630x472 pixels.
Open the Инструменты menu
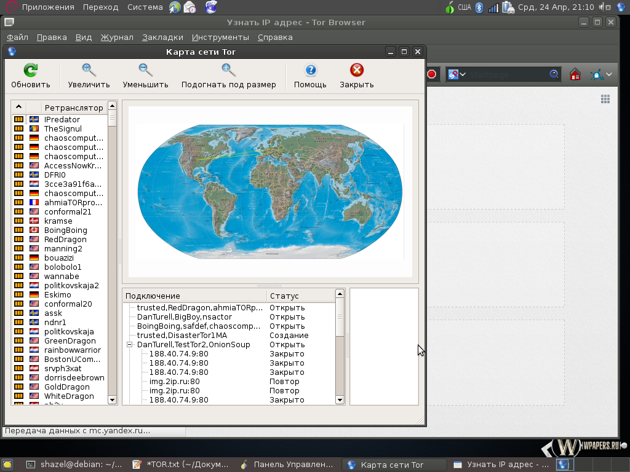click(x=220, y=37)
